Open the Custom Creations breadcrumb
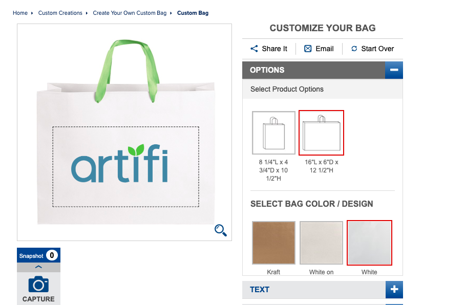This screenshot has height=305, width=465. (x=61, y=13)
